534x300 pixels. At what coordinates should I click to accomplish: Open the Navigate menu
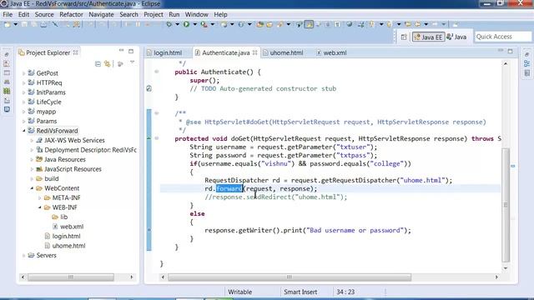click(101, 15)
